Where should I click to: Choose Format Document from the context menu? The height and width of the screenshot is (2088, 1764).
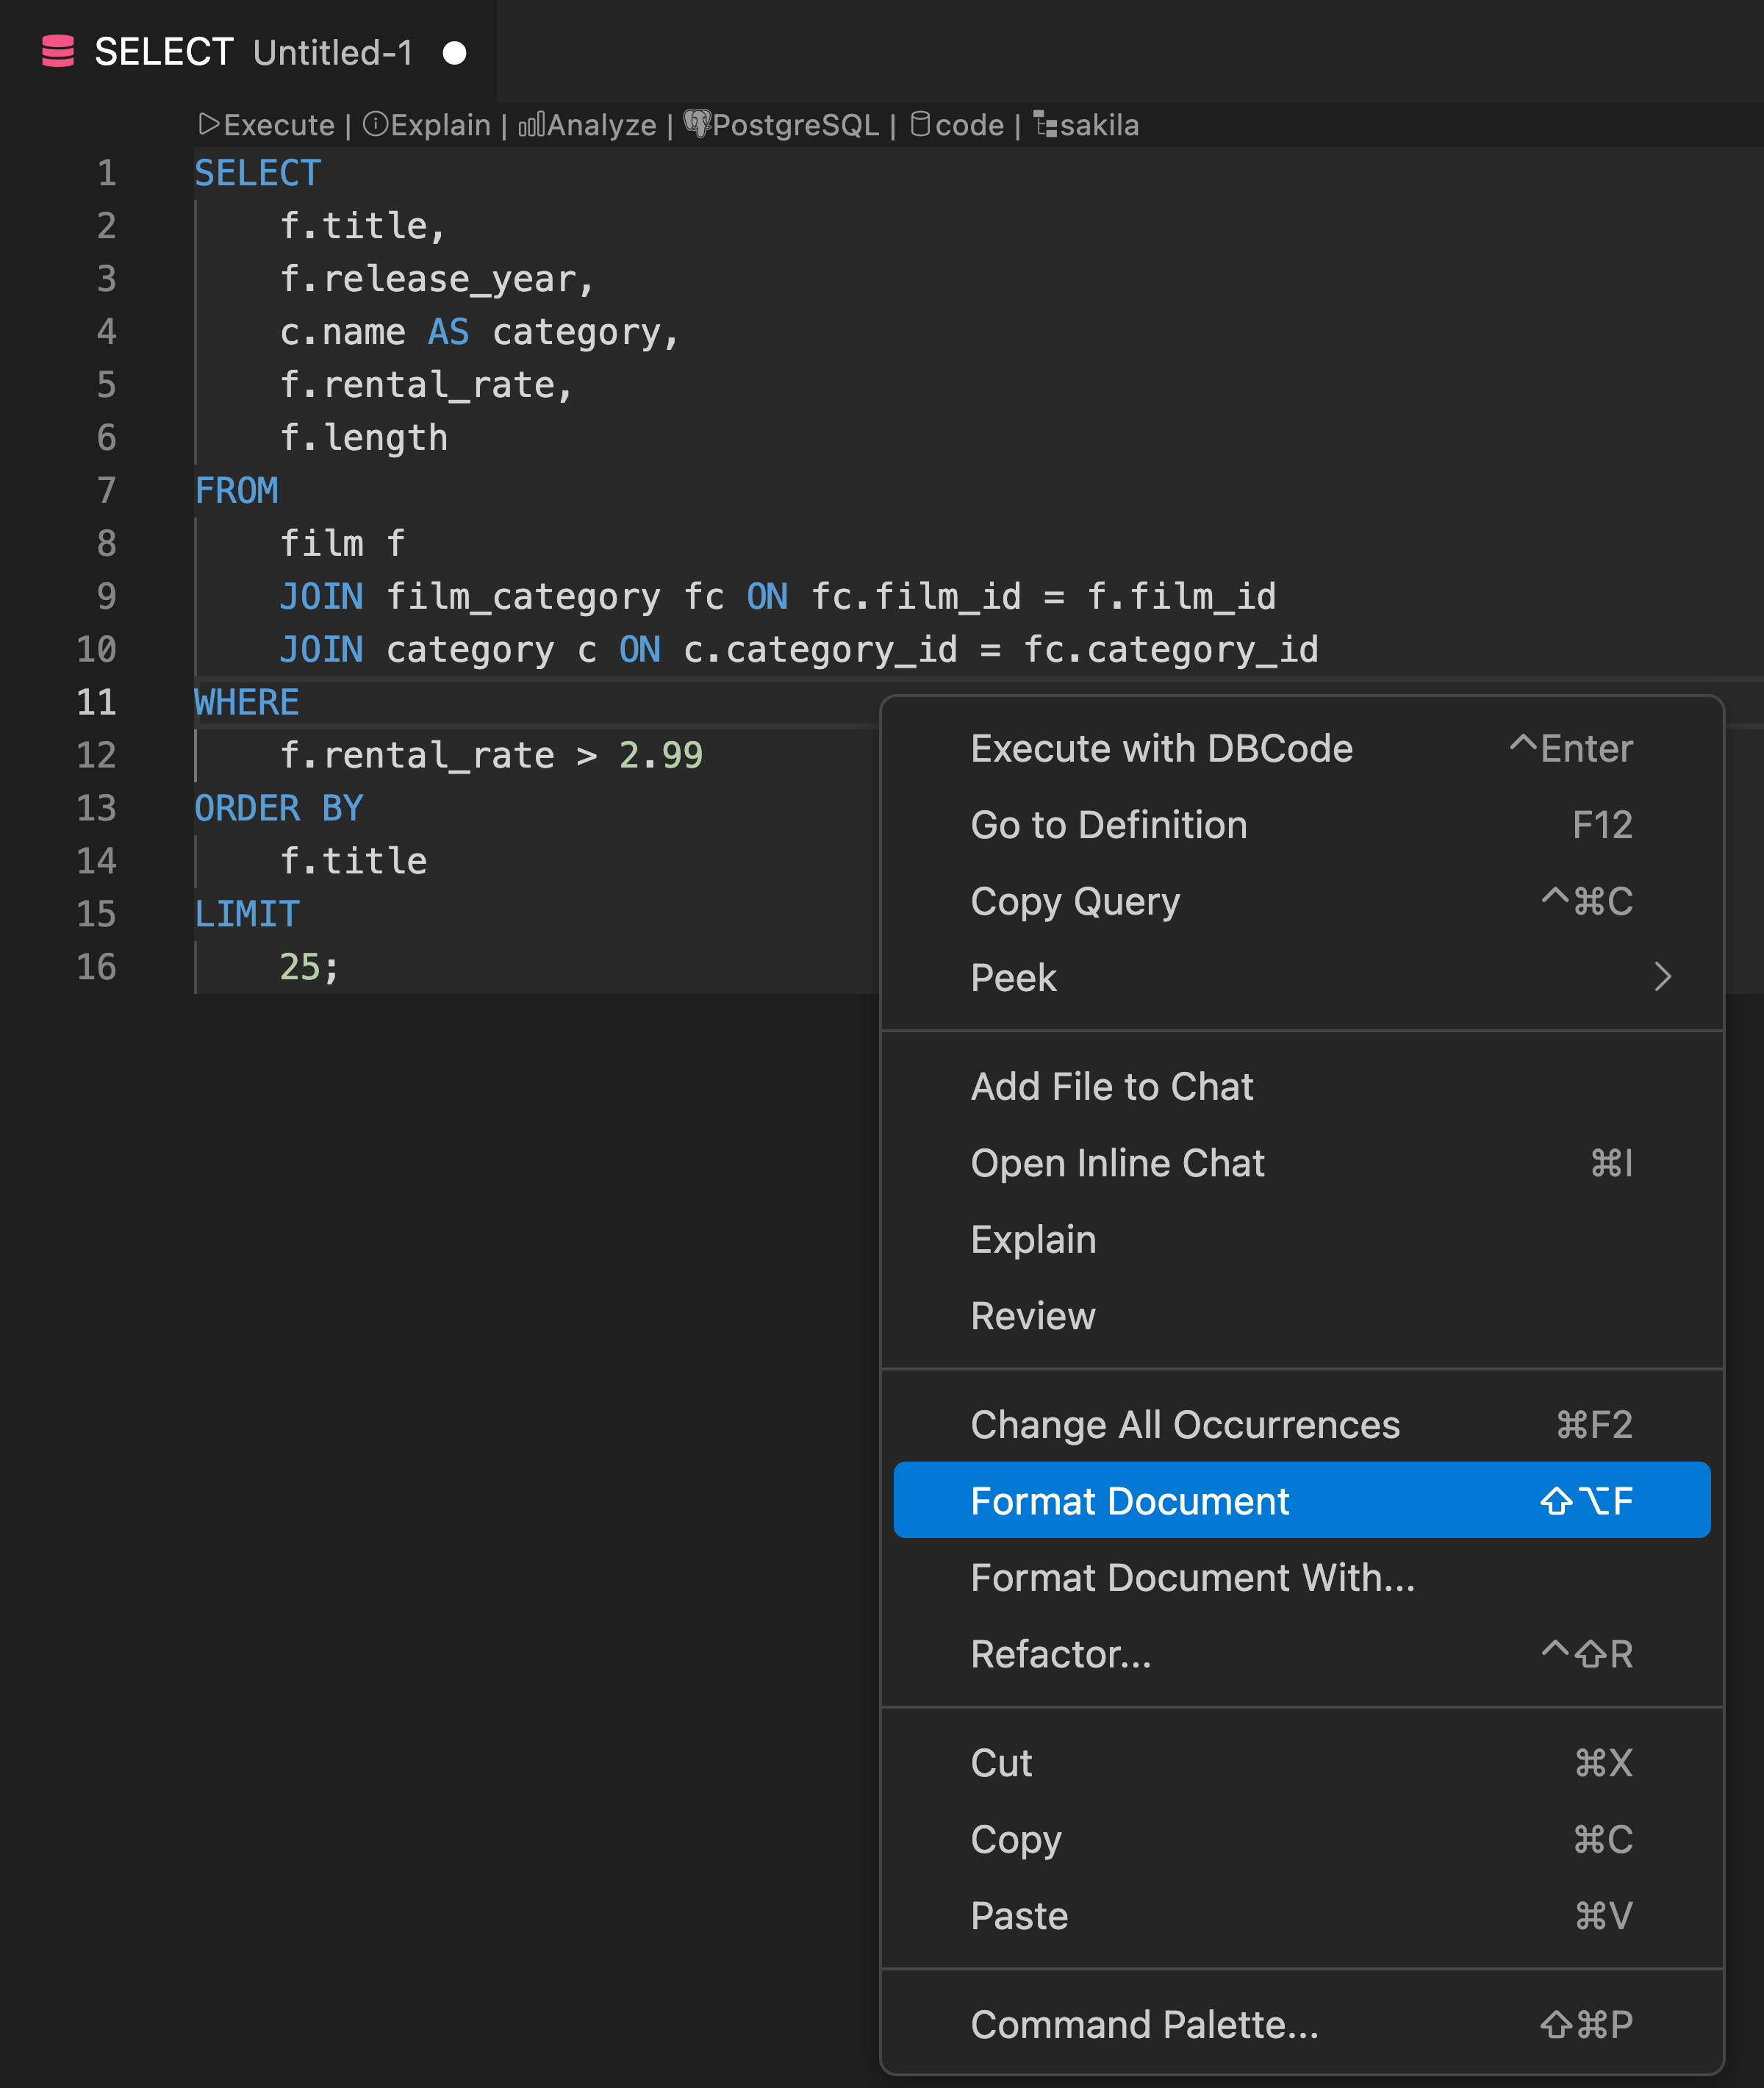pyautogui.click(x=1129, y=1500)
